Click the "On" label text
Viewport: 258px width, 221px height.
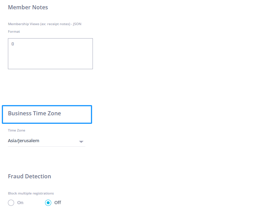click(20, 203)
